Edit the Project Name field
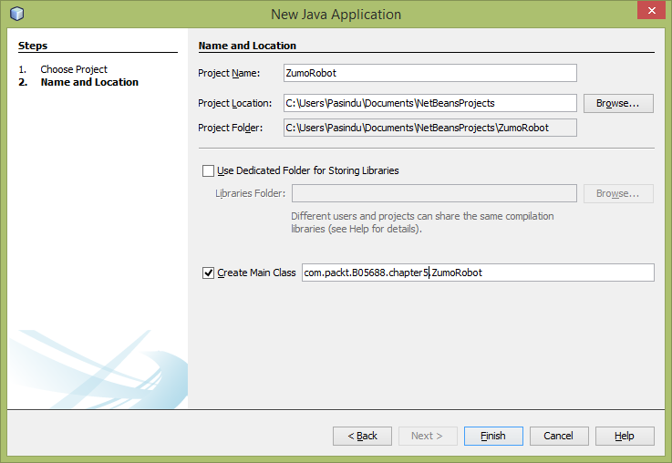The image size is (672, 463). 429,73
